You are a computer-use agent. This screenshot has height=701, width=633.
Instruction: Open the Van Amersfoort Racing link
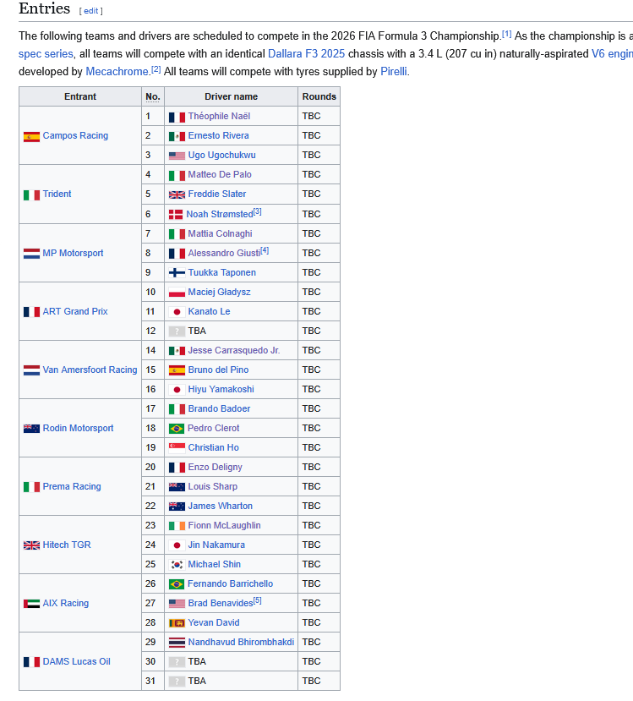pos(90,370)
